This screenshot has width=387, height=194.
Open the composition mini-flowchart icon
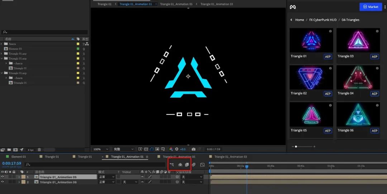pyautogui.click(x=172, y=164)
